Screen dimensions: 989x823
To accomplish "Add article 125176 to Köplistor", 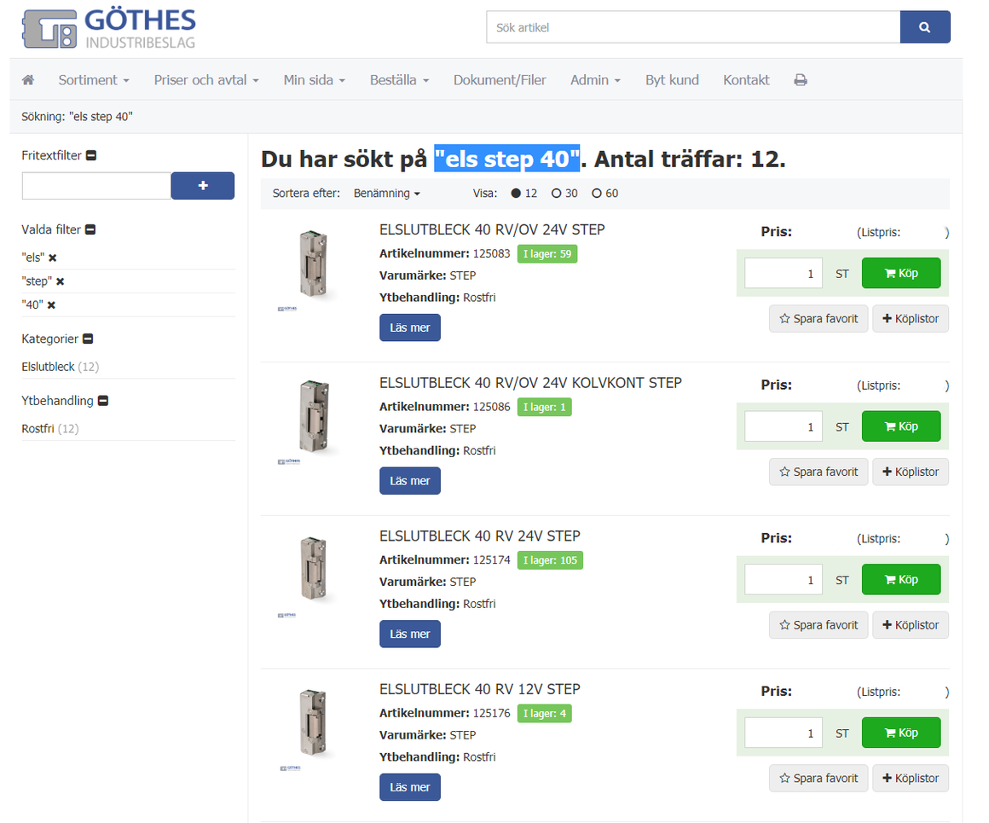I will click(x=911, y=778).
